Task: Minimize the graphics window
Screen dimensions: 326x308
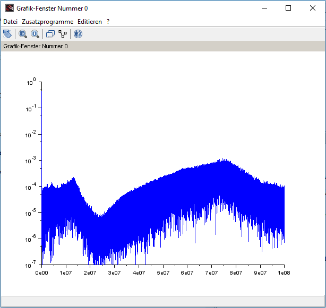Action: tap(264, 8)
